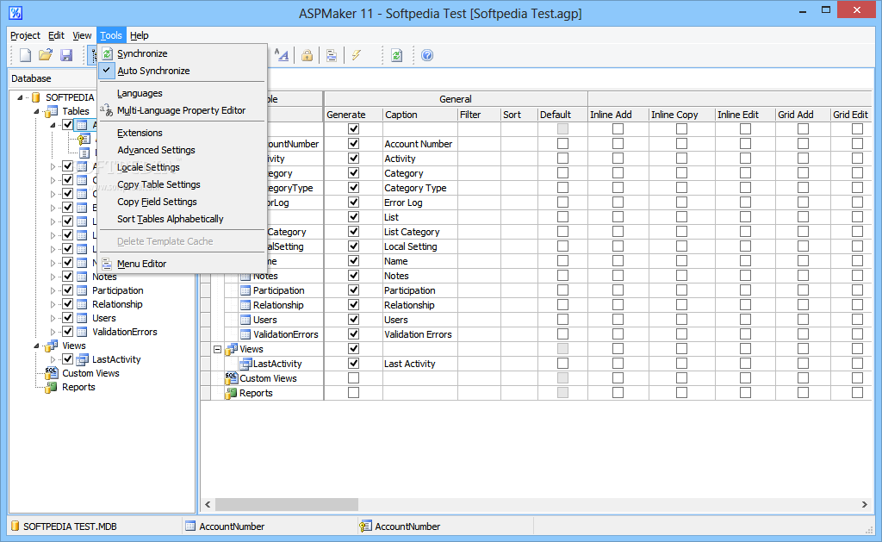
Task: Click the LastActivity view icon in tree
Action: click(x=82, y=359)
